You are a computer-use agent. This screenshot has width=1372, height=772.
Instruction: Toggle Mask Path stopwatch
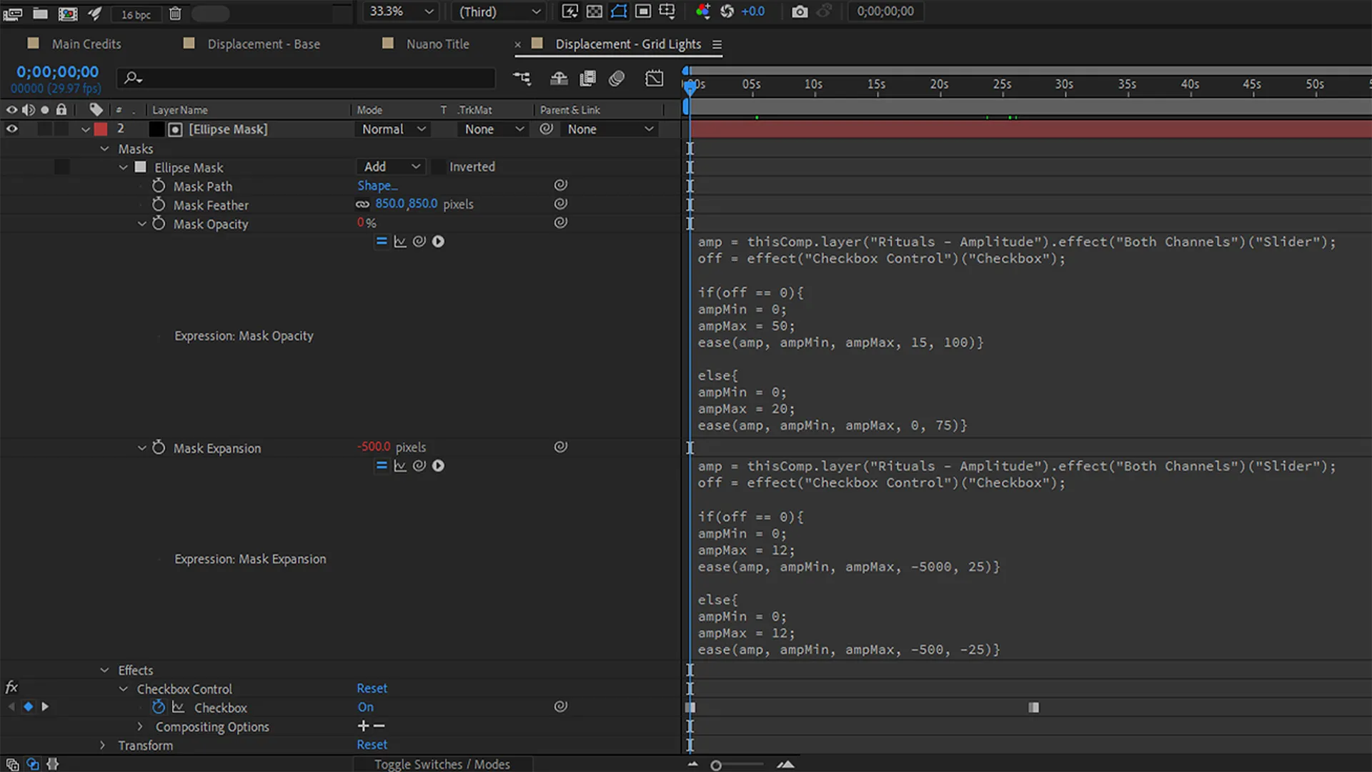(159, 186)
